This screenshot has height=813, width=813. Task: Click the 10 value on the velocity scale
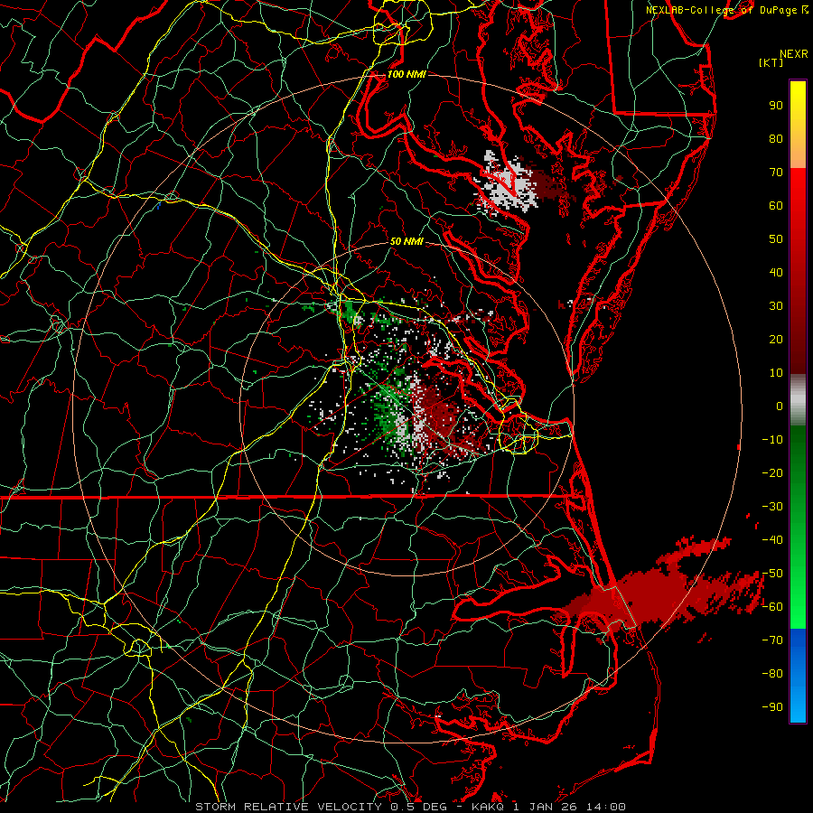(x=776, y=373)
